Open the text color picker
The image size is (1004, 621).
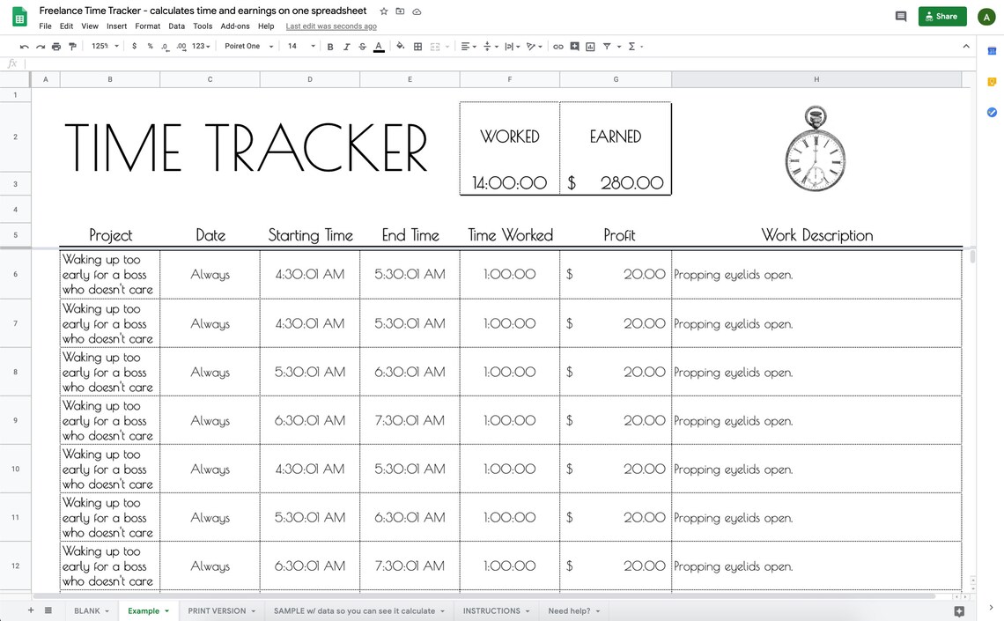tap(378, 46)
